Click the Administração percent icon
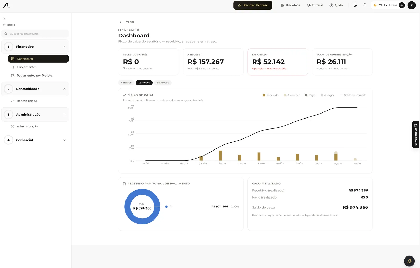 [x=13, y=126]
